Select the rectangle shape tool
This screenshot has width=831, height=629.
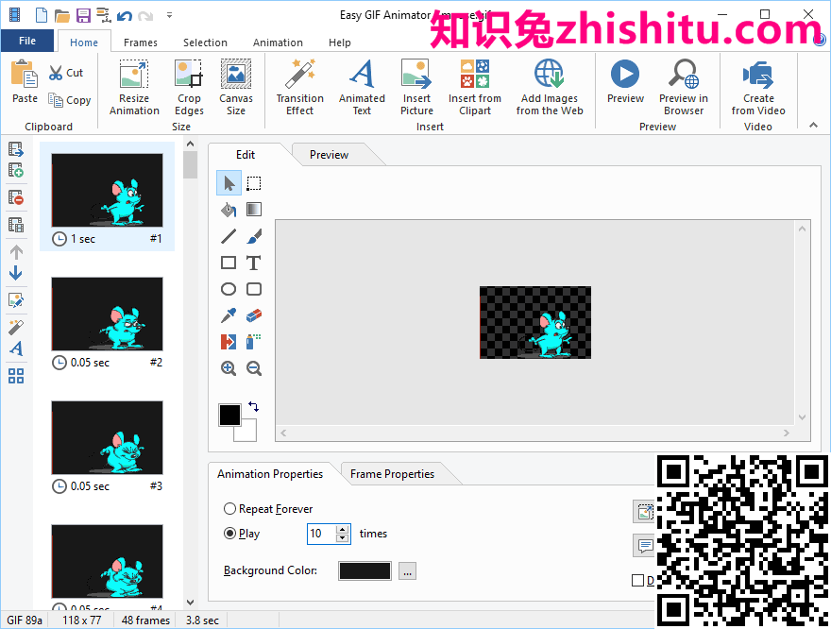229,263
